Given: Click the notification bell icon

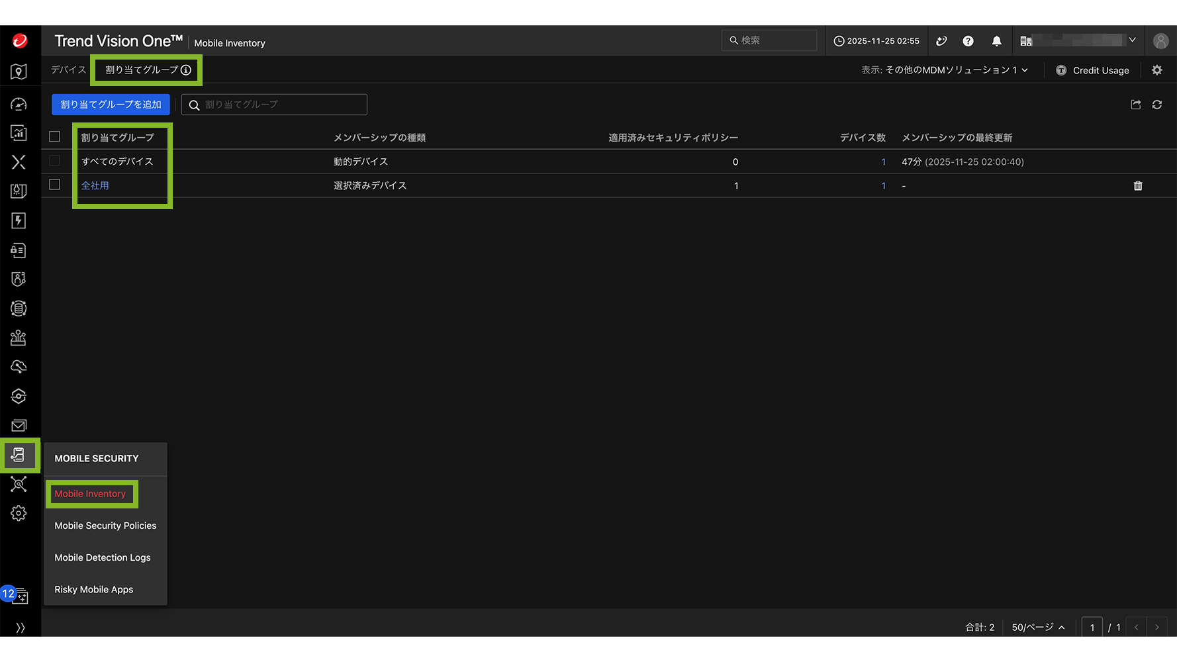Looking at the screenshot, I should [996, 41].
